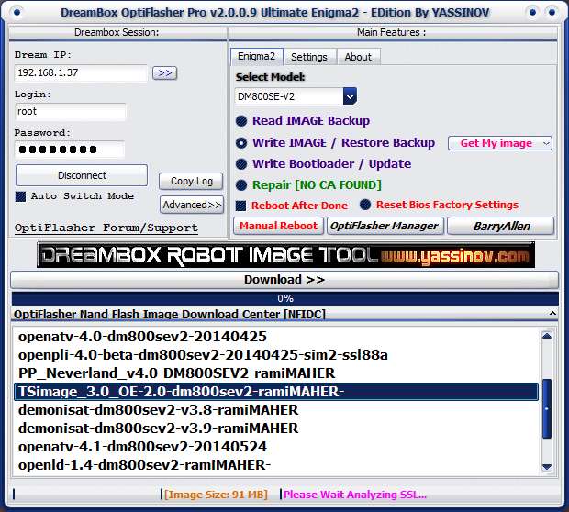Select Write IMAGE / Restore Backup option

pyautogui.click(x=241, y=143)
